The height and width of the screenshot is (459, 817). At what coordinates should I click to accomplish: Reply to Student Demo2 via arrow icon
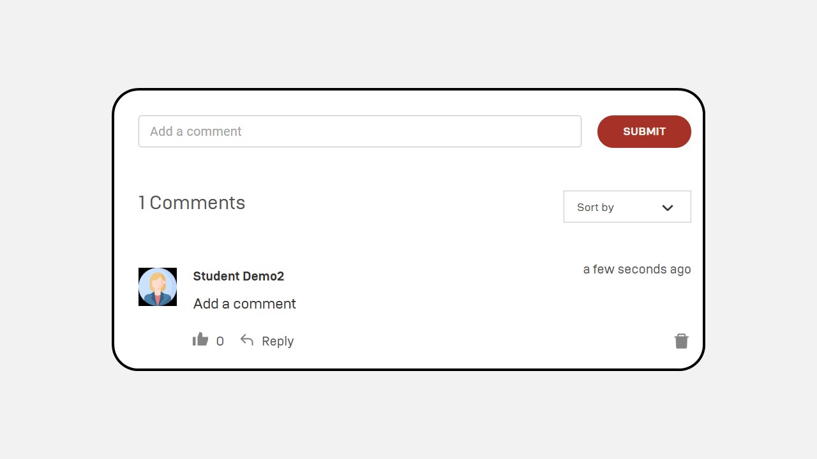point(247,340)
